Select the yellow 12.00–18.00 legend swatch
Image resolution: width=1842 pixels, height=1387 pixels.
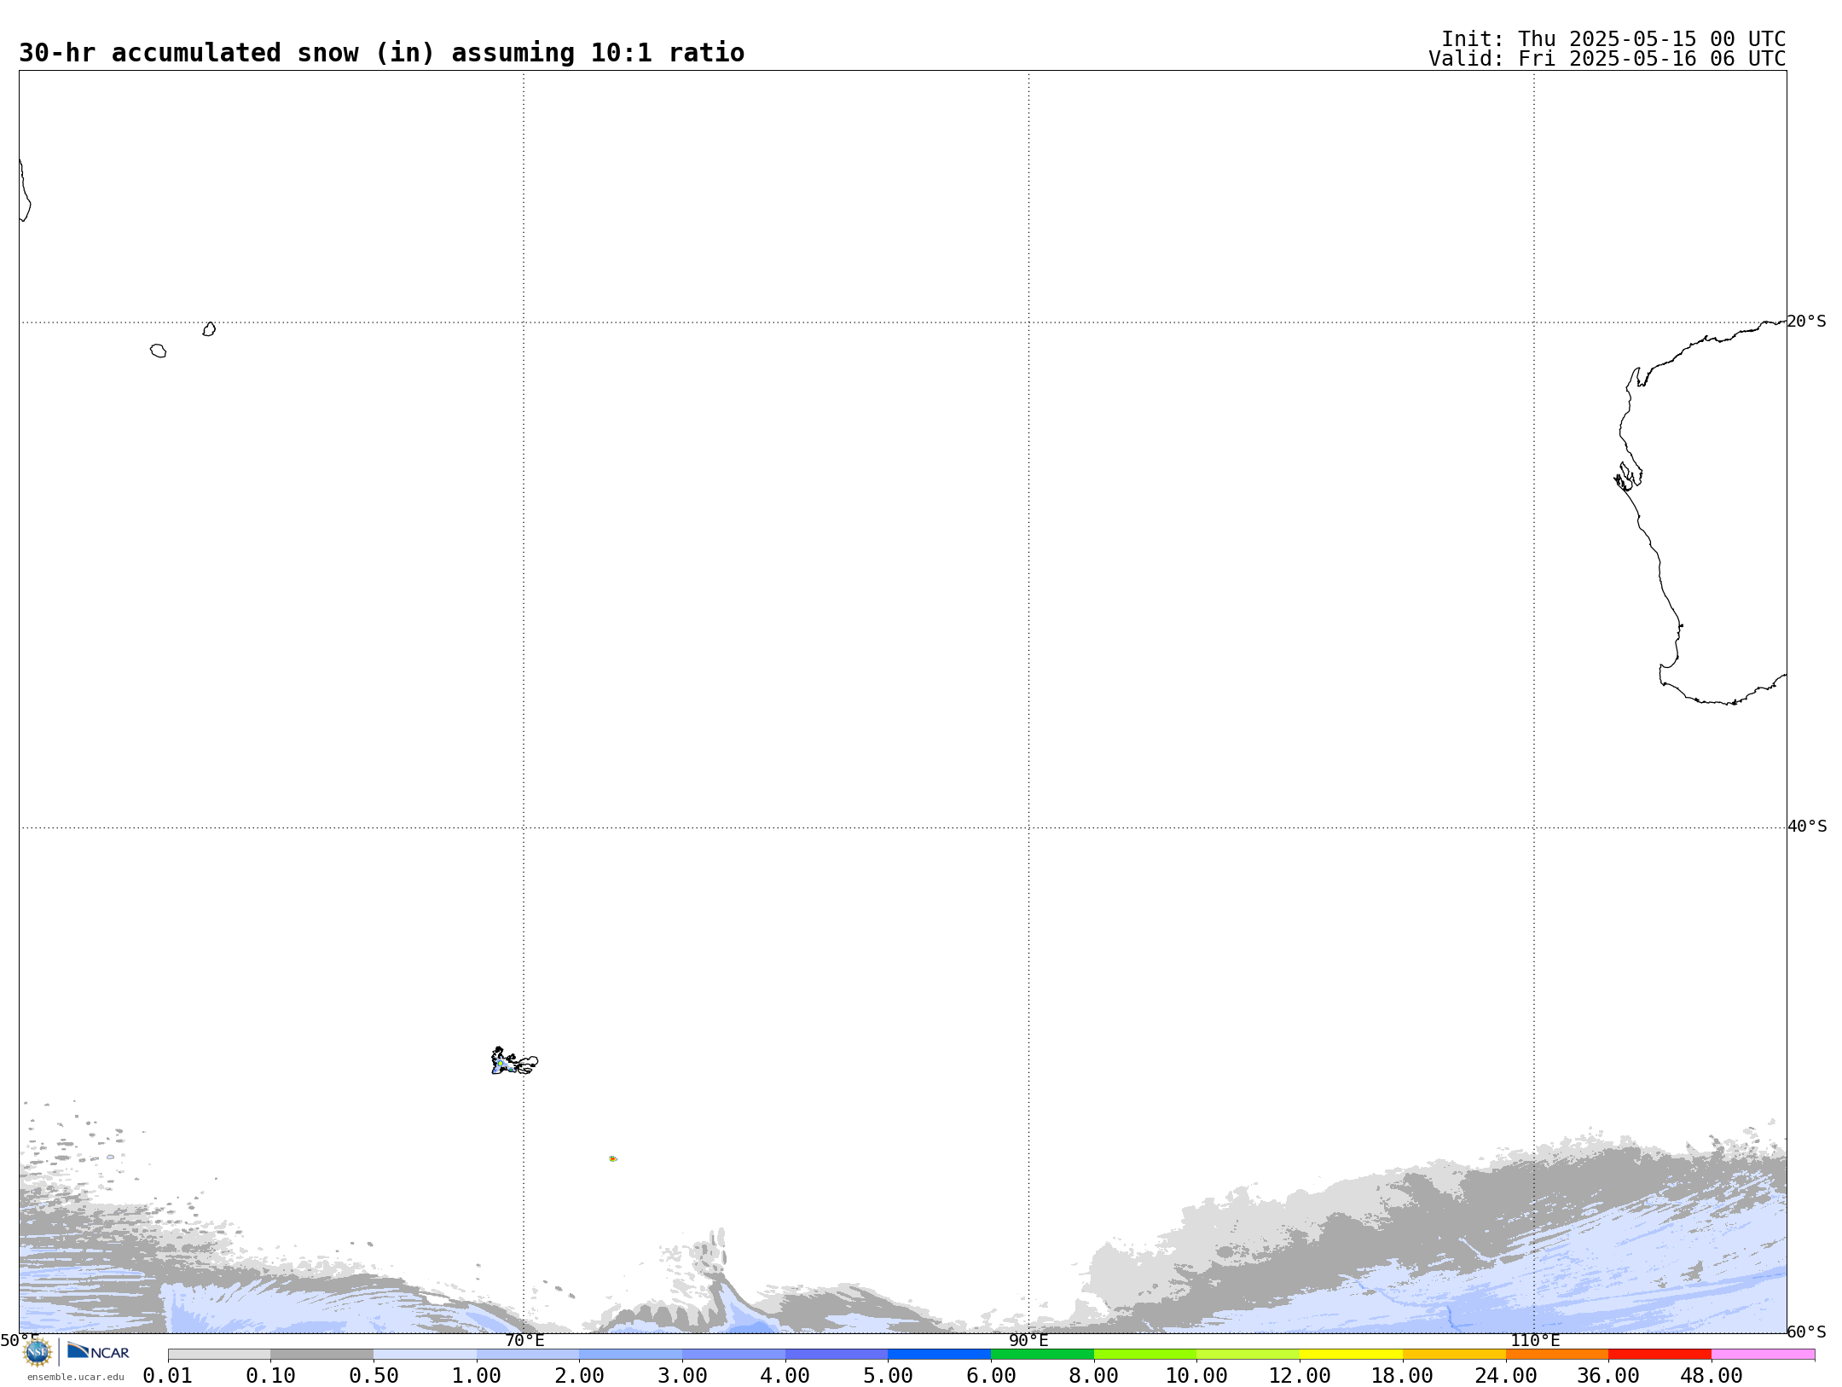1351,1355
